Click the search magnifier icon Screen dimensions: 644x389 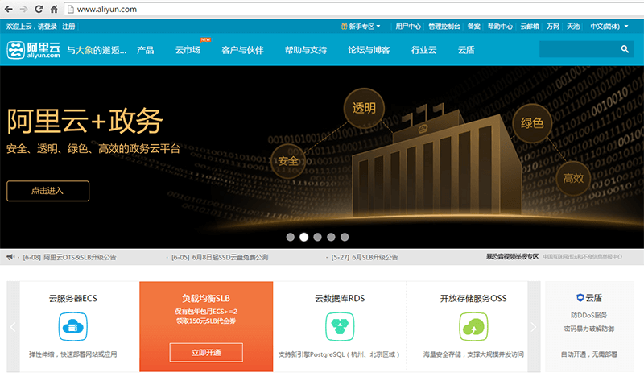coord(625,49)
